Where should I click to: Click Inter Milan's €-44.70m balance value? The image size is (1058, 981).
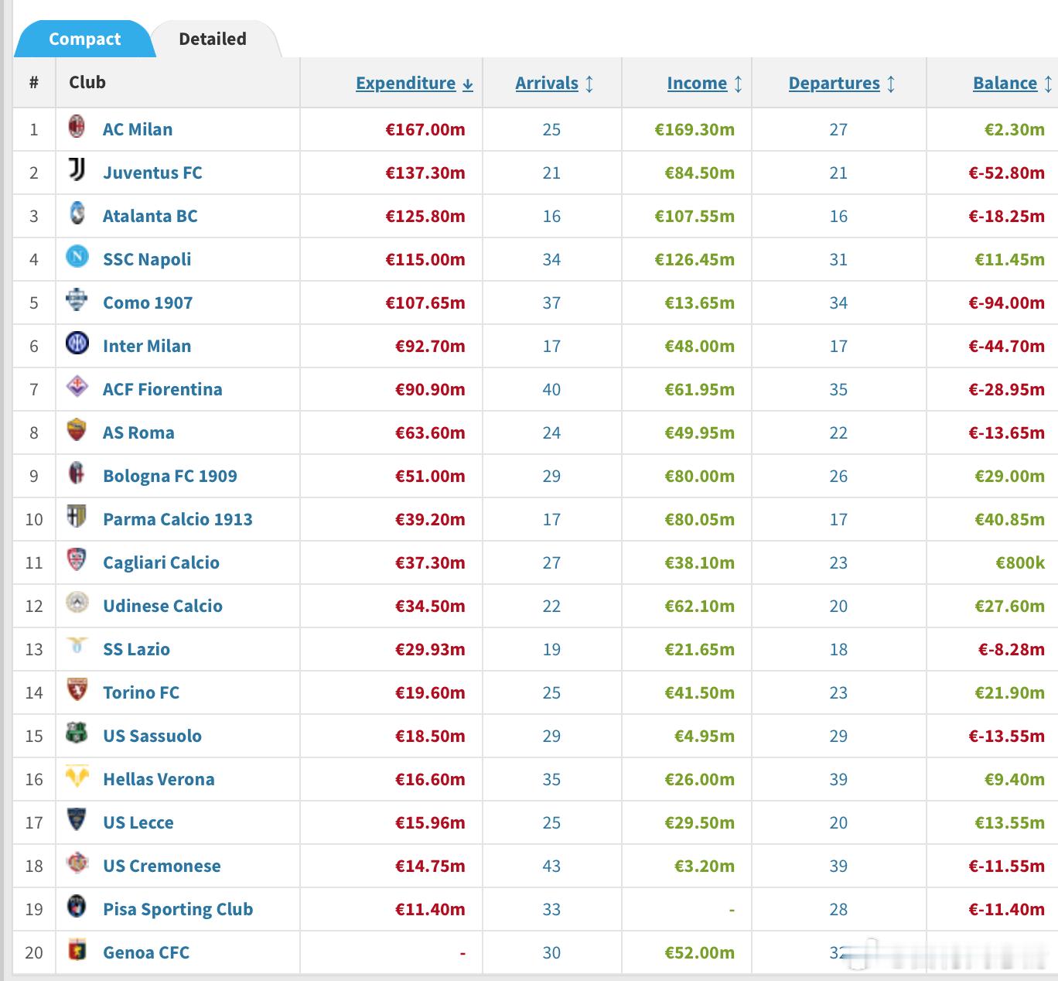pyautogui.click(x=1007, y=346)
